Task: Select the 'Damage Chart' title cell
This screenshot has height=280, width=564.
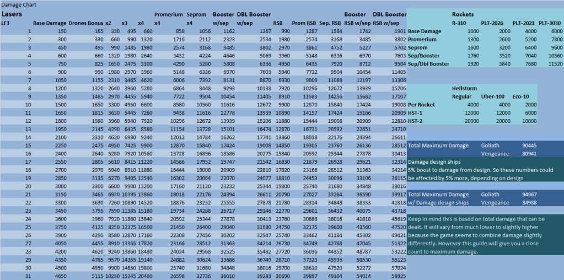Action: pos(18,4)
